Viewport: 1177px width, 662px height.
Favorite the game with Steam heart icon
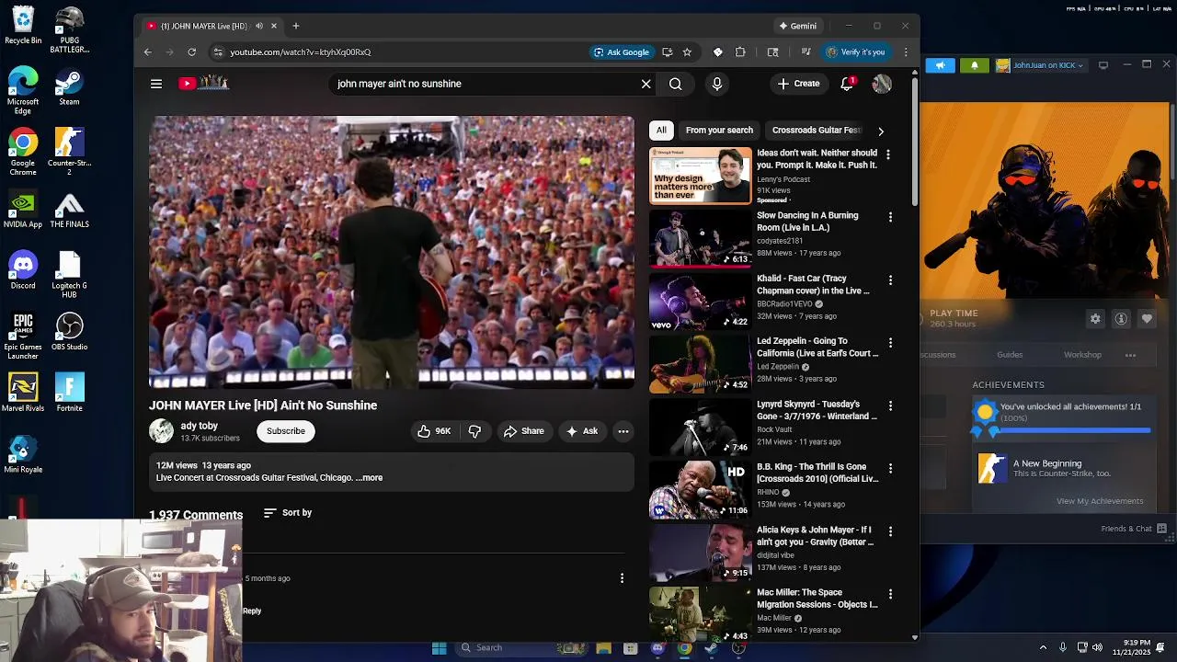(1147, 319)
